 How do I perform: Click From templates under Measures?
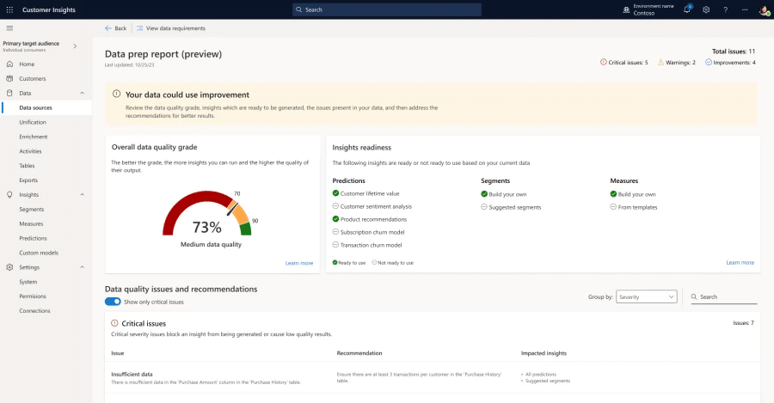coord(637,208)
